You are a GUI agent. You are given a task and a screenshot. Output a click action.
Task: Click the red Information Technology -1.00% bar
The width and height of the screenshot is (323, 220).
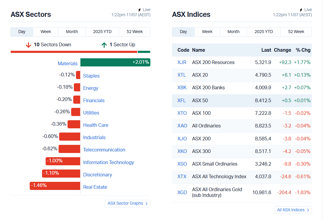[63, 161]
